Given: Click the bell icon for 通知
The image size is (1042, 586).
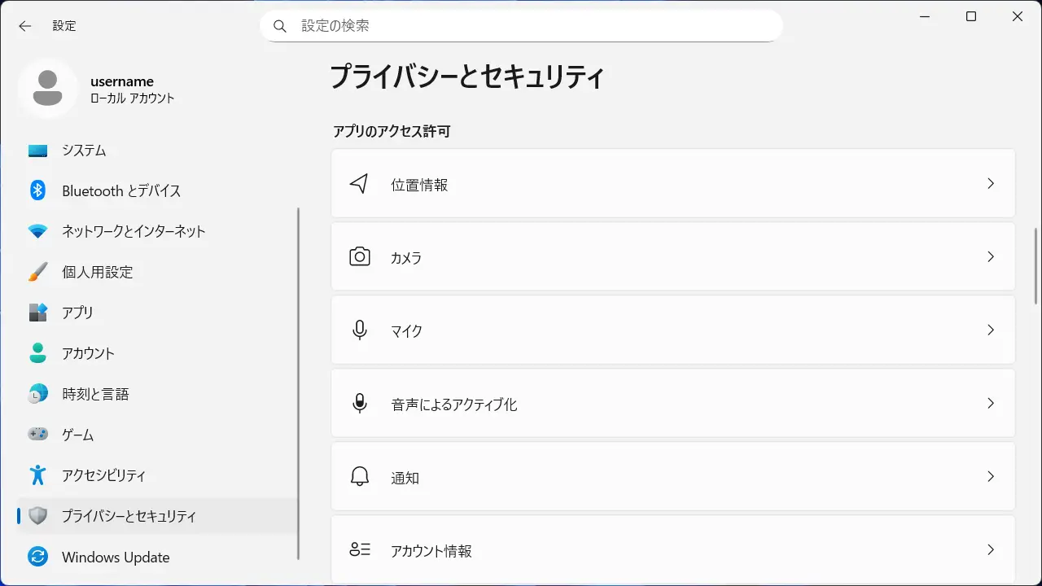Looking at the screenshot, I should pos(359,477).
